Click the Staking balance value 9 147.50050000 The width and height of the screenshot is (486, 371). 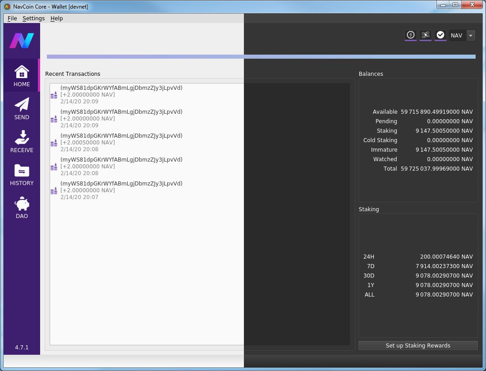(444, 130)
